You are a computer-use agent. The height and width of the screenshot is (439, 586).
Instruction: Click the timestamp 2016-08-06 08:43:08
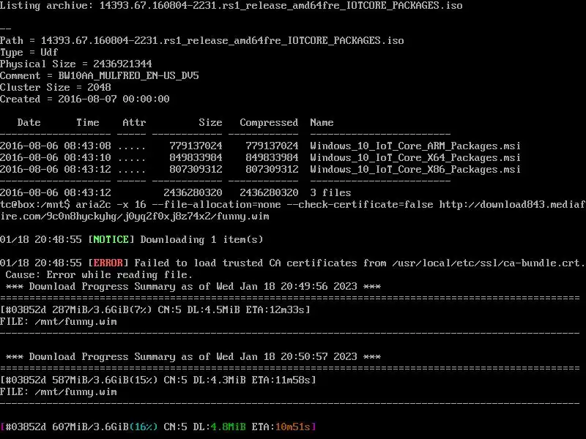click(x=56, y=146)
